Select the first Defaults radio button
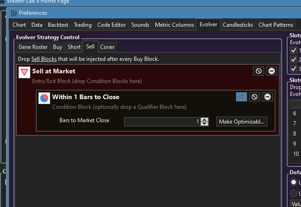 [294, 182]
